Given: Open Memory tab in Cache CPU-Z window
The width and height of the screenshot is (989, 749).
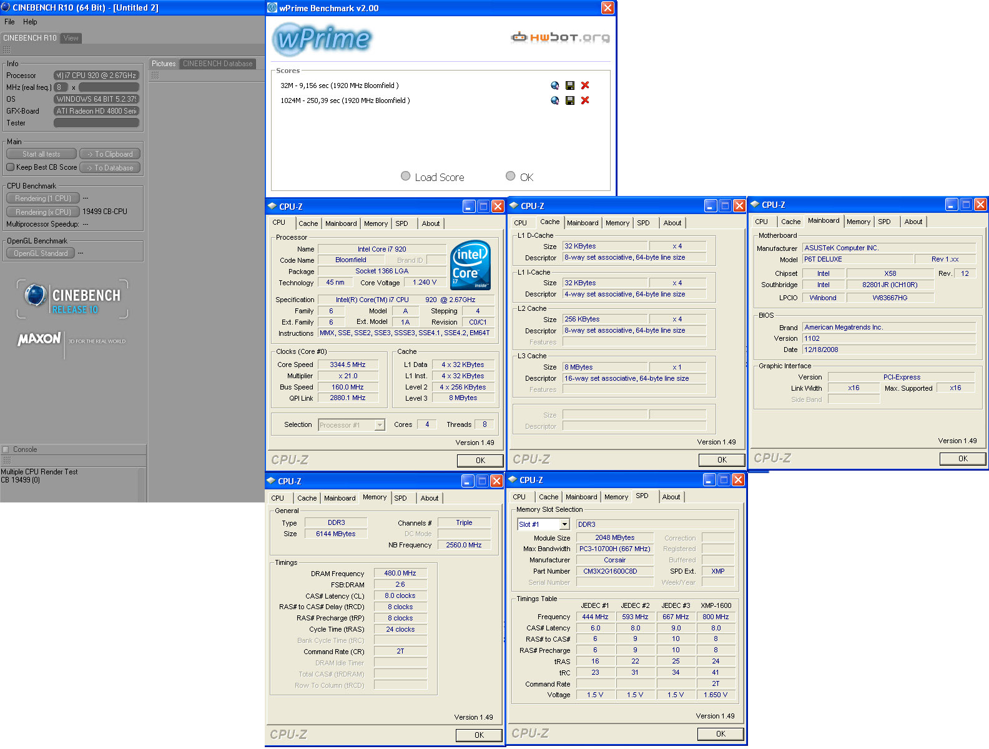Looking at the screenshot, I should [617, 223].
